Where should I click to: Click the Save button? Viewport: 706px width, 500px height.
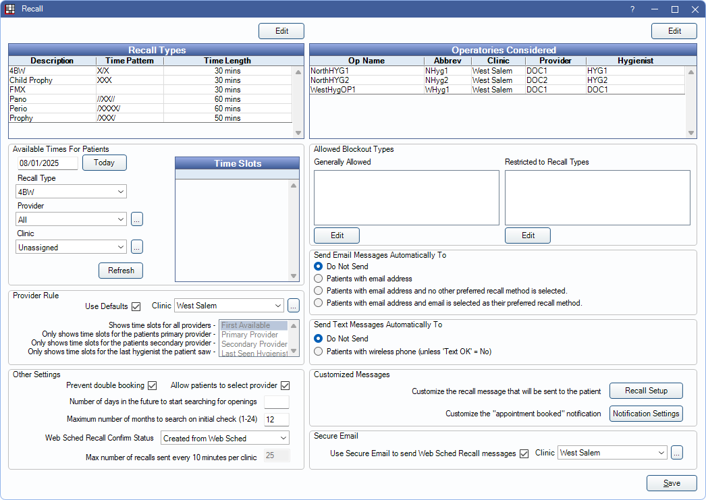click(x=672, y=483)
